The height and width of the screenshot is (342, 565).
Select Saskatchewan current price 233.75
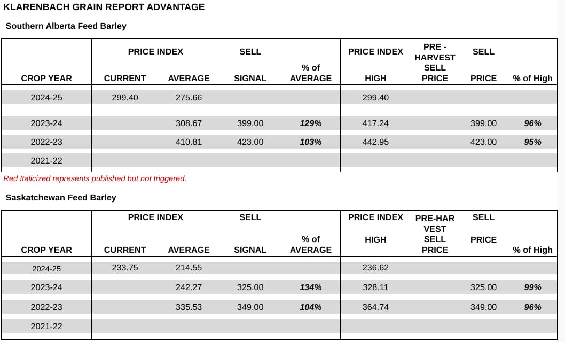click(x=125, y=268)
